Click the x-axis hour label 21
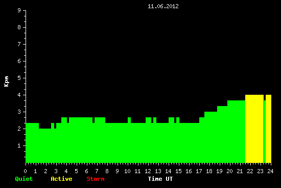This screenshot has width=281, height=188. [240, 171]
